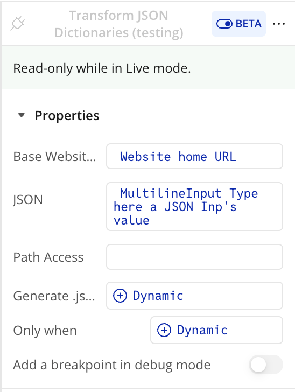
Task: Toggle Add a breakpoint in debug mode switch
Action: (x=266, y=365)
